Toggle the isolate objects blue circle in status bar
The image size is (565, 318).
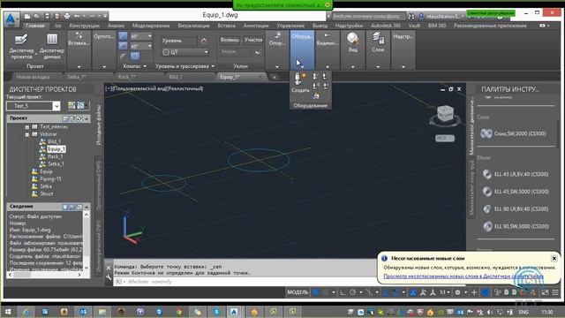click(486, 292)
